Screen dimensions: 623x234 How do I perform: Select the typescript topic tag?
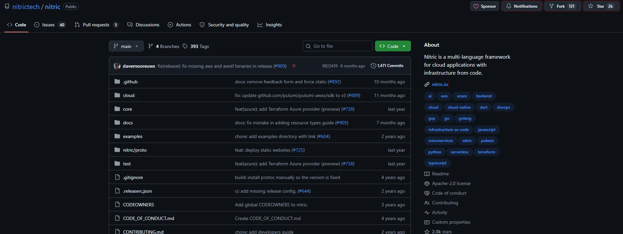tap(437, 163)
